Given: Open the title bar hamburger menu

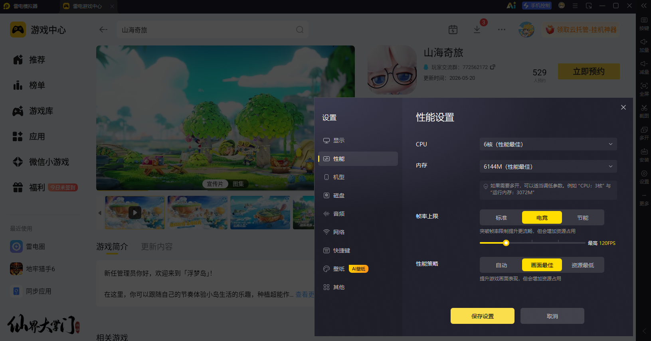Looking at the screenshot, I should [575, 6].
